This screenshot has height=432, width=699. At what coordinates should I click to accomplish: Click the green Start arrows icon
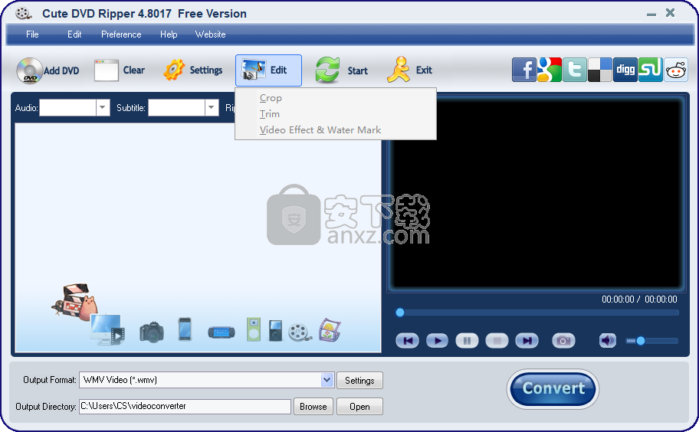pos(327,70)
